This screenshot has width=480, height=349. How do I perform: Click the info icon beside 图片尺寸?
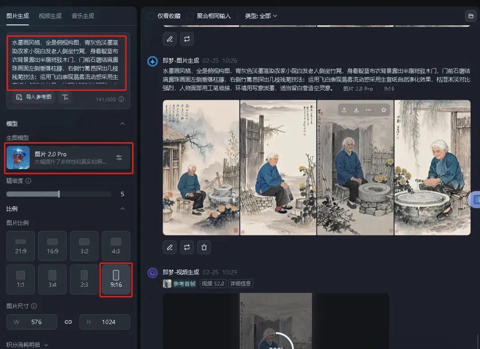(x=34, y=306)
